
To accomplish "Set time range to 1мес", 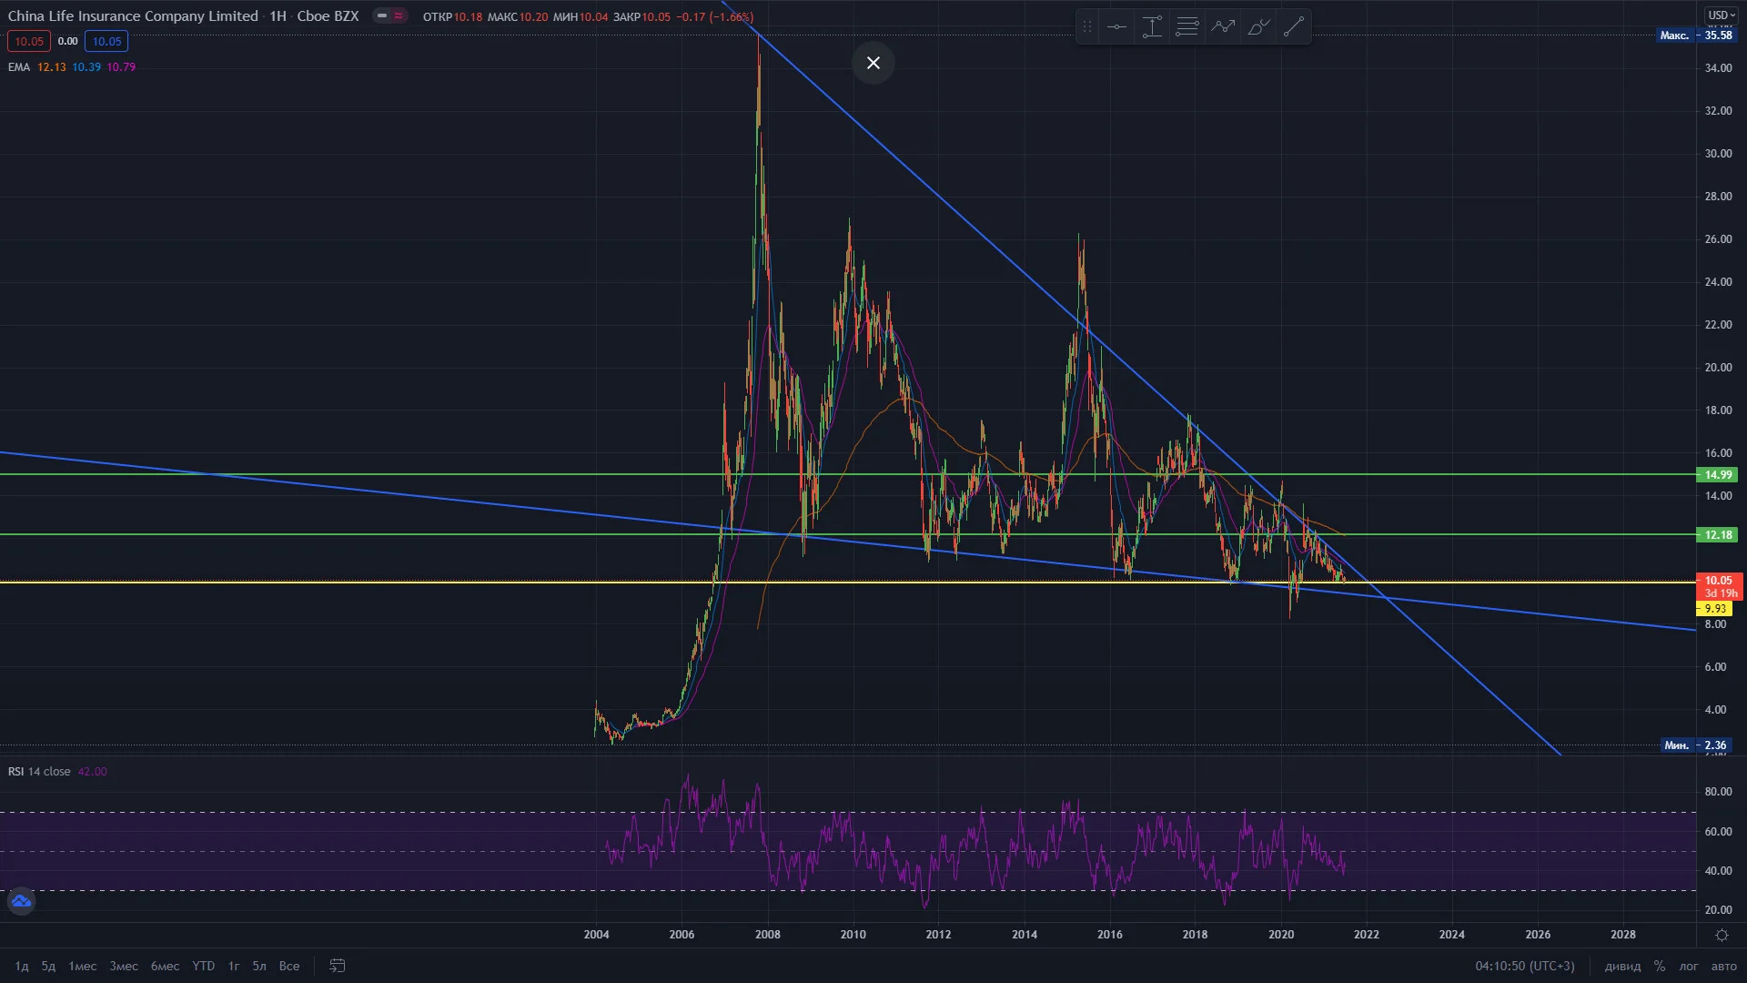I will click(83, 966).
